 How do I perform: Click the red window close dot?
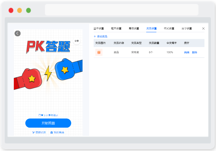coord(11,11)
